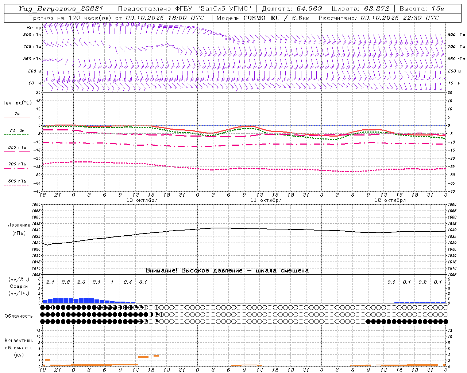Screen dimensions: 467x373
Task: Click the (мм/3ч.) precipitation unit label
Action: click(19, 280)
